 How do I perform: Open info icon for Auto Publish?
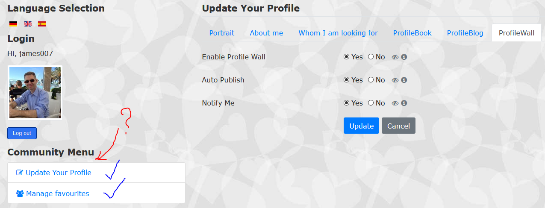pyautogui.click(x=404, y=80)
